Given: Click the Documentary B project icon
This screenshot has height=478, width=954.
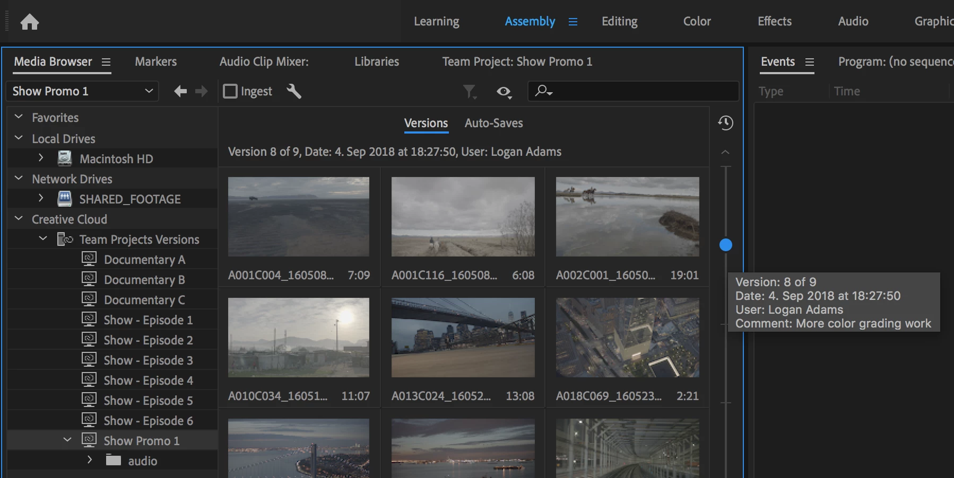Looking at the screenshot, I should [x=89, y=279].
